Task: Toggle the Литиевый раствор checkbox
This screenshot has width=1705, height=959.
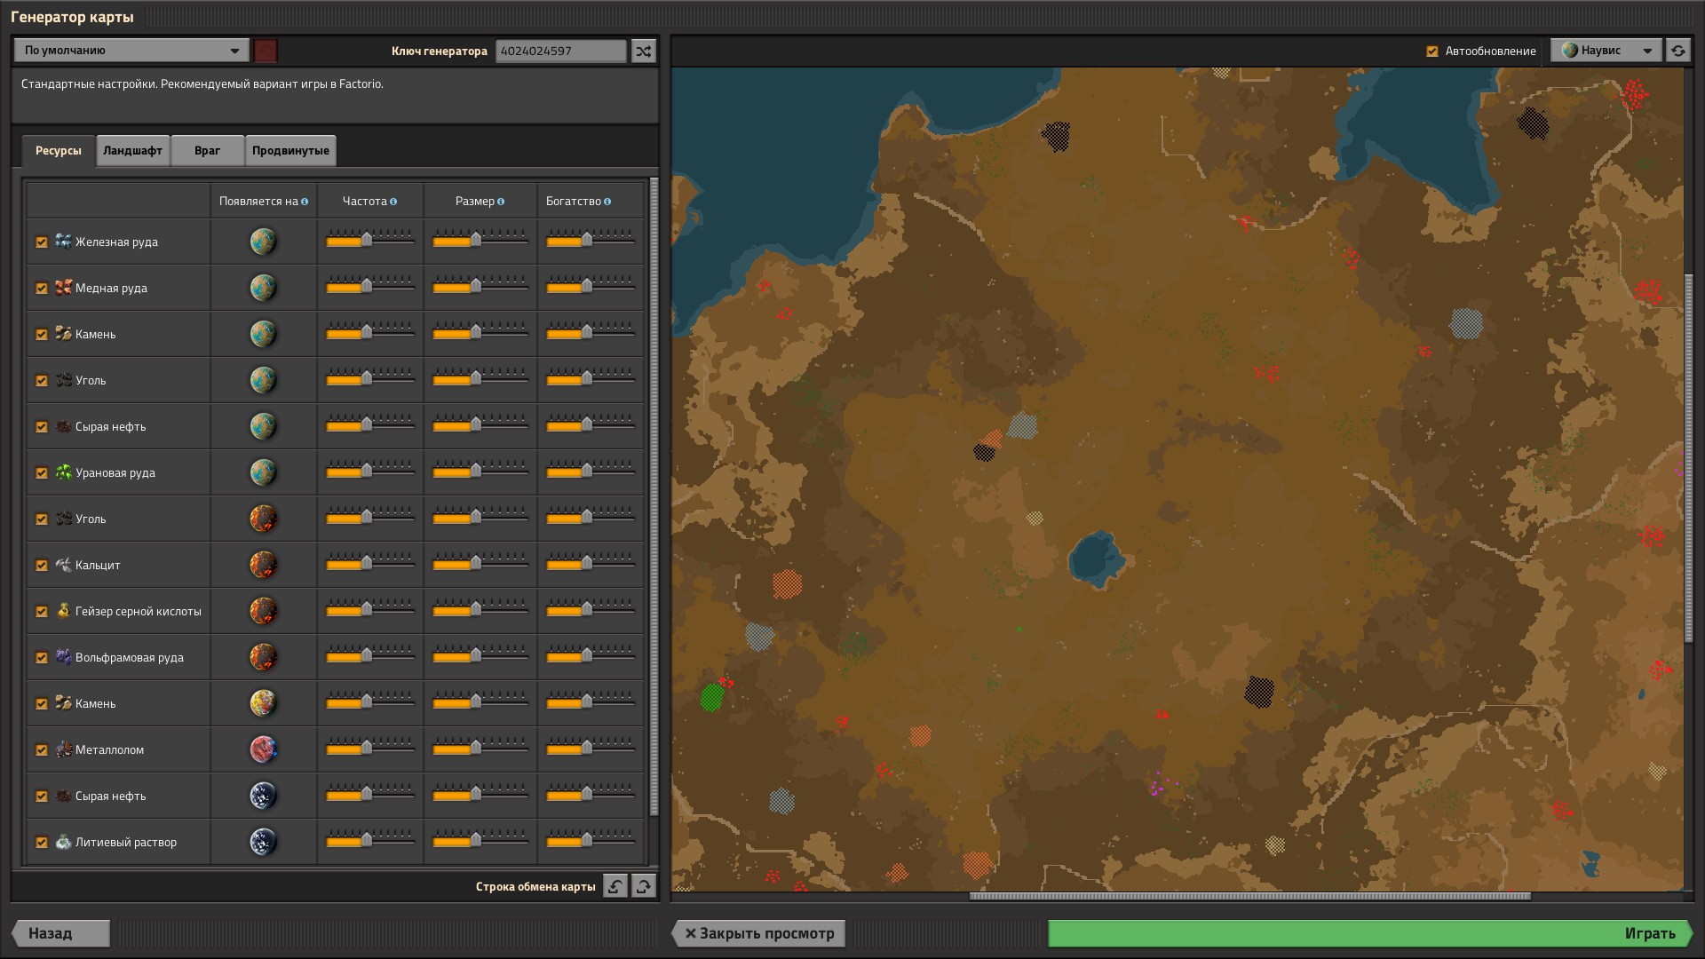Action: coord(42,842)
